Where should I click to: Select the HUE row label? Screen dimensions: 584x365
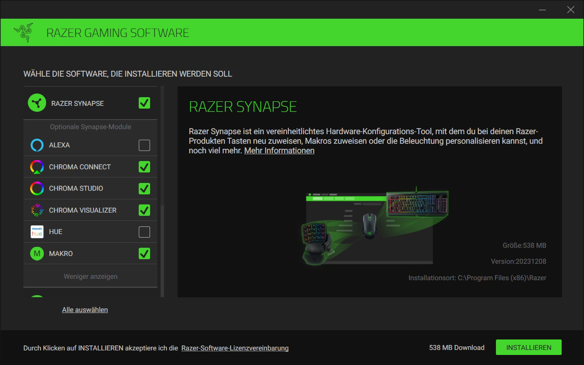coord(56,232)
